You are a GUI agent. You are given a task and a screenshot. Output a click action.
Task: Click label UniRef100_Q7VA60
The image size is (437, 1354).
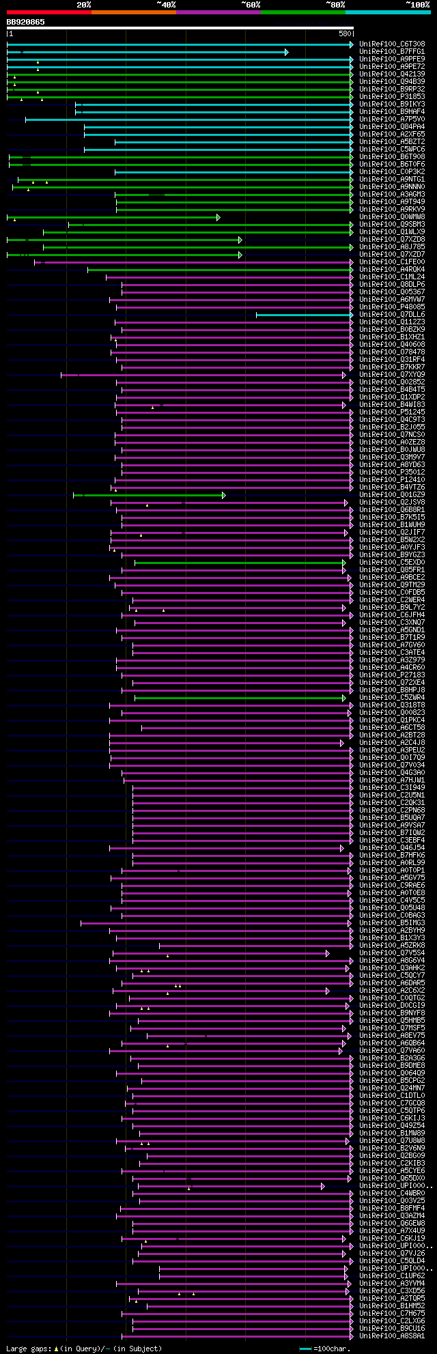coord(392,1051)
